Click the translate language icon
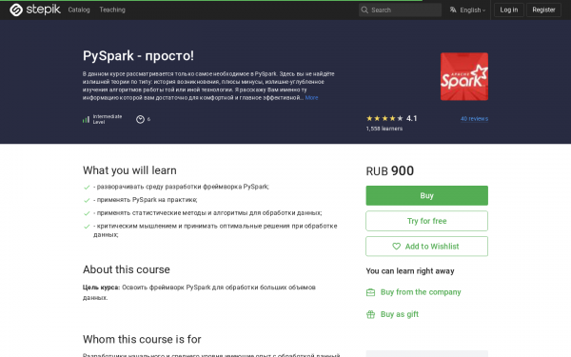The image size is (571, 357). 453,10
